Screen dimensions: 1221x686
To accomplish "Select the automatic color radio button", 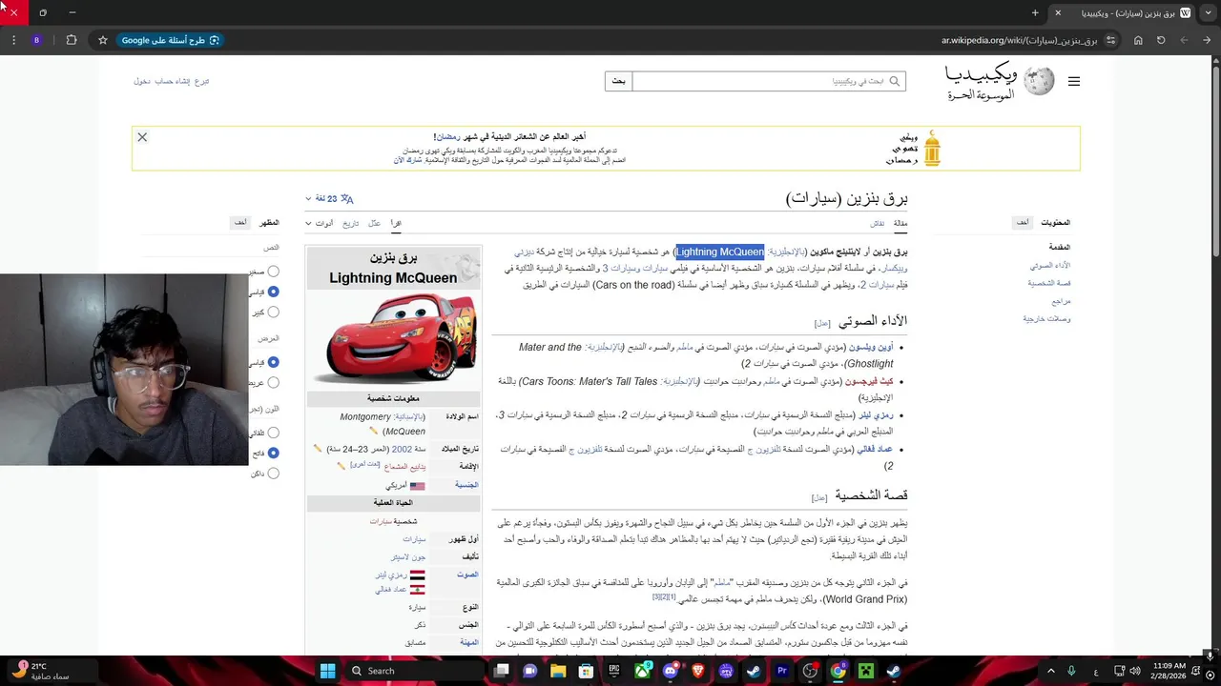I will coord(273,433).
